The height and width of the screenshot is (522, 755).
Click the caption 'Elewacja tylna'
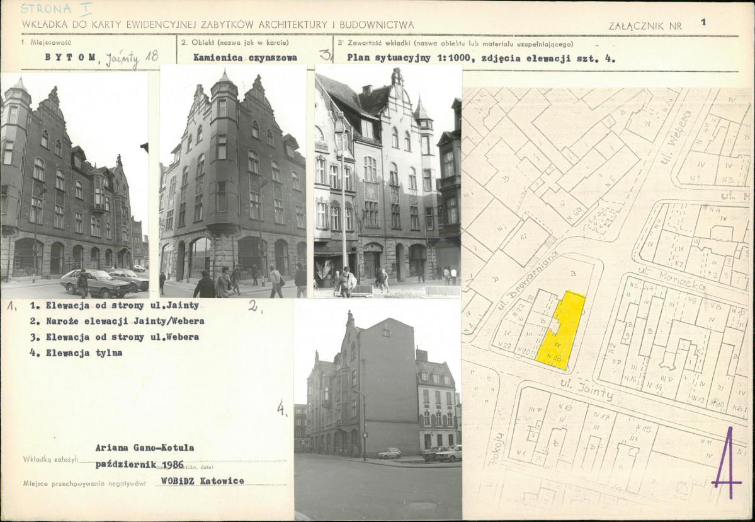pyautogui.click(x=84, y=353)
